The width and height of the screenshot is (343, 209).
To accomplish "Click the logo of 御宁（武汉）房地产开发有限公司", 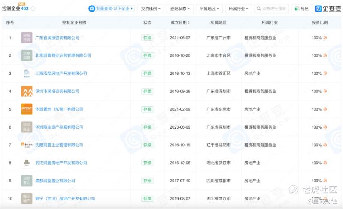I will click(x=27, y=199).
